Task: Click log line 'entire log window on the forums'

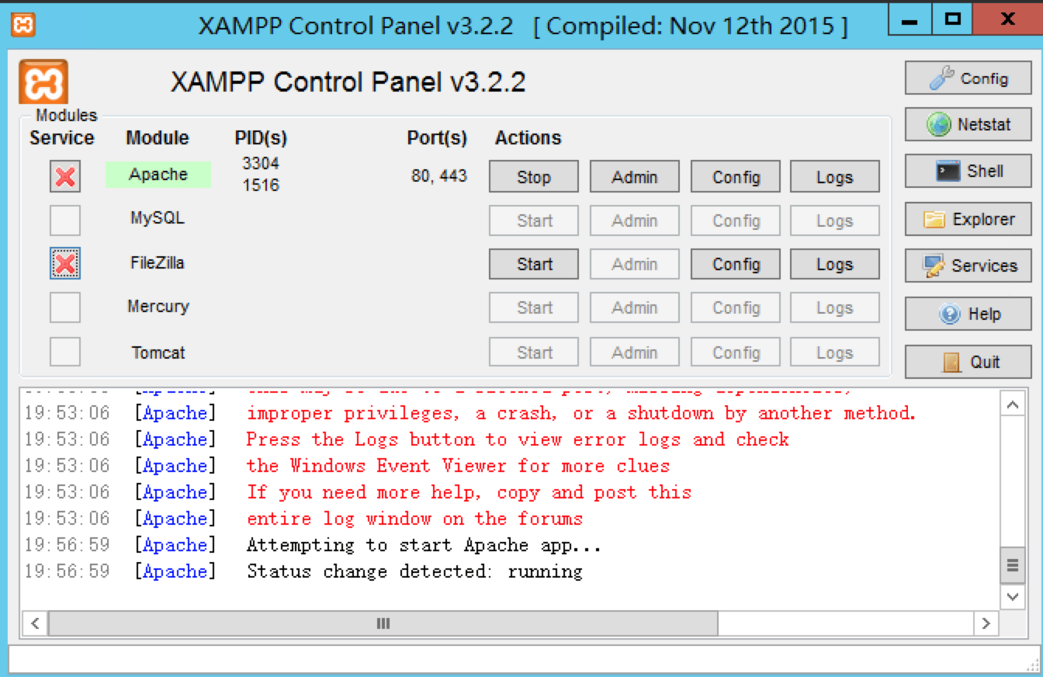Action: [x=414, y=519]
